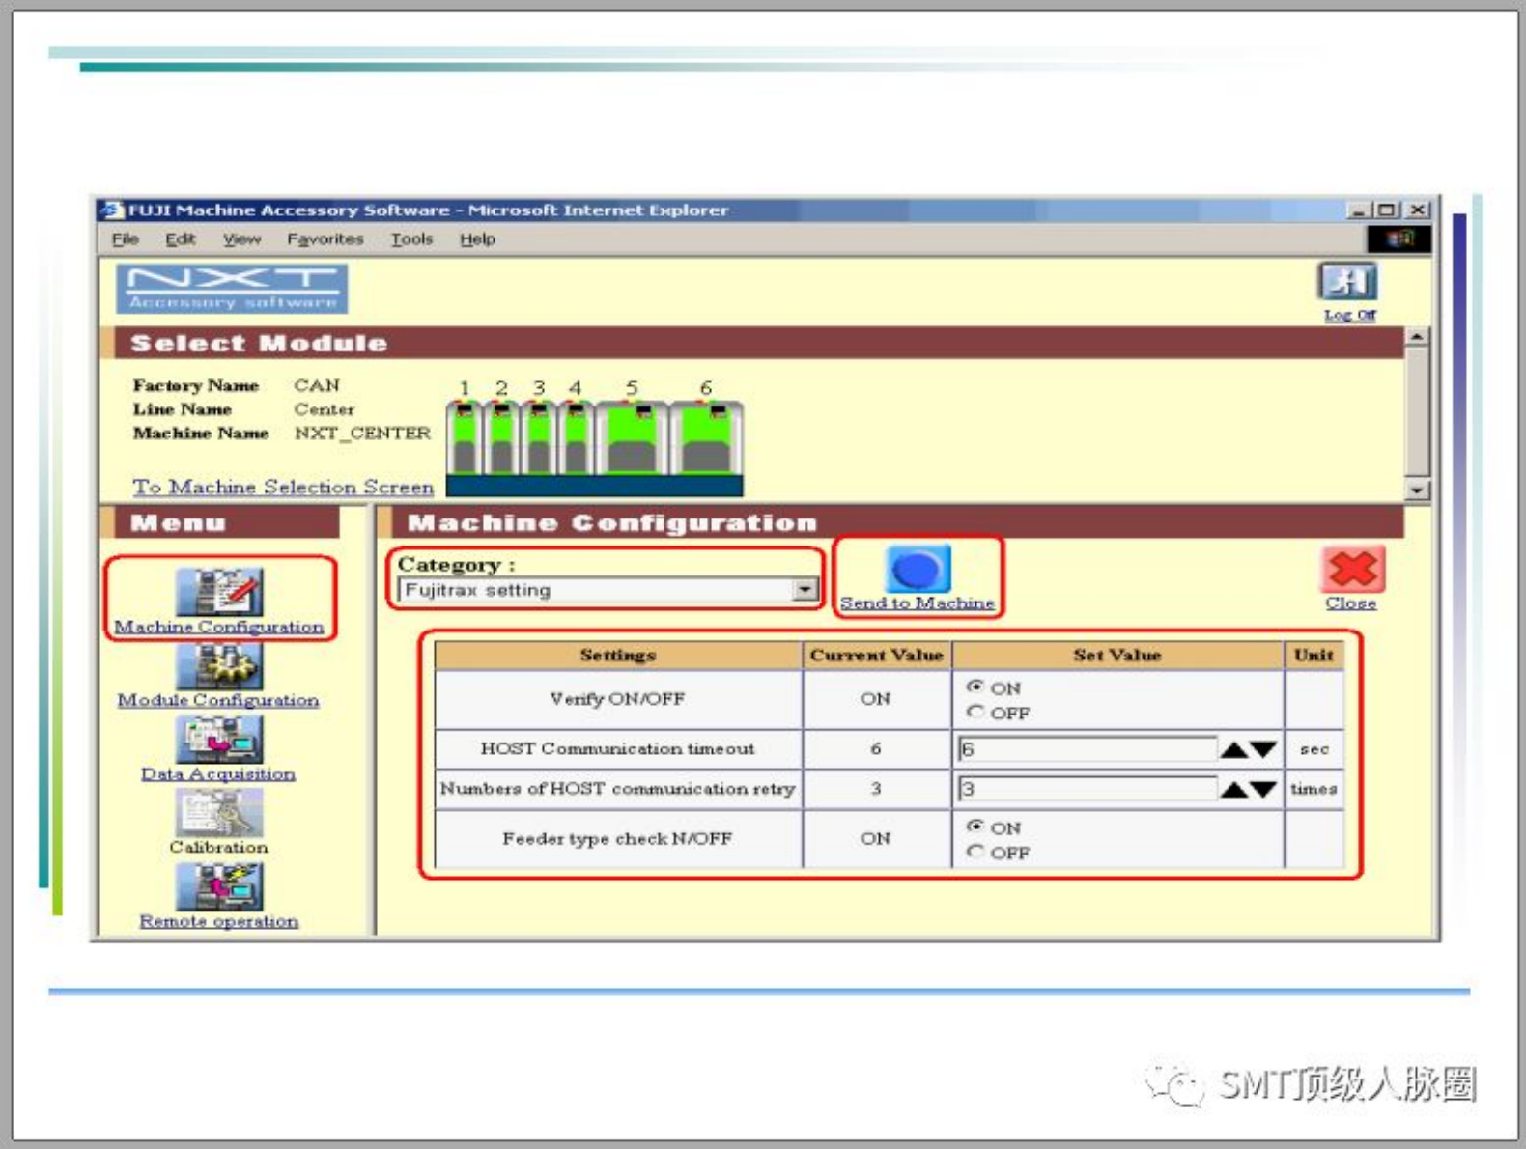Select module 6 in the line diagram
This screenshot has height=1149, width=1526.
[x=706, y=437]
